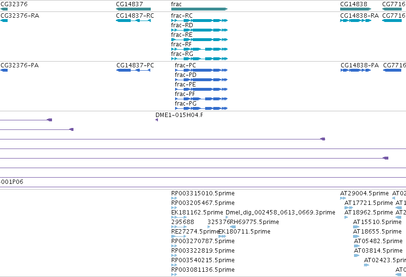Click the EK181162.5prime EST label
Image resolution: width=406 pixels, height=277 pixels.
coord(197,213)
